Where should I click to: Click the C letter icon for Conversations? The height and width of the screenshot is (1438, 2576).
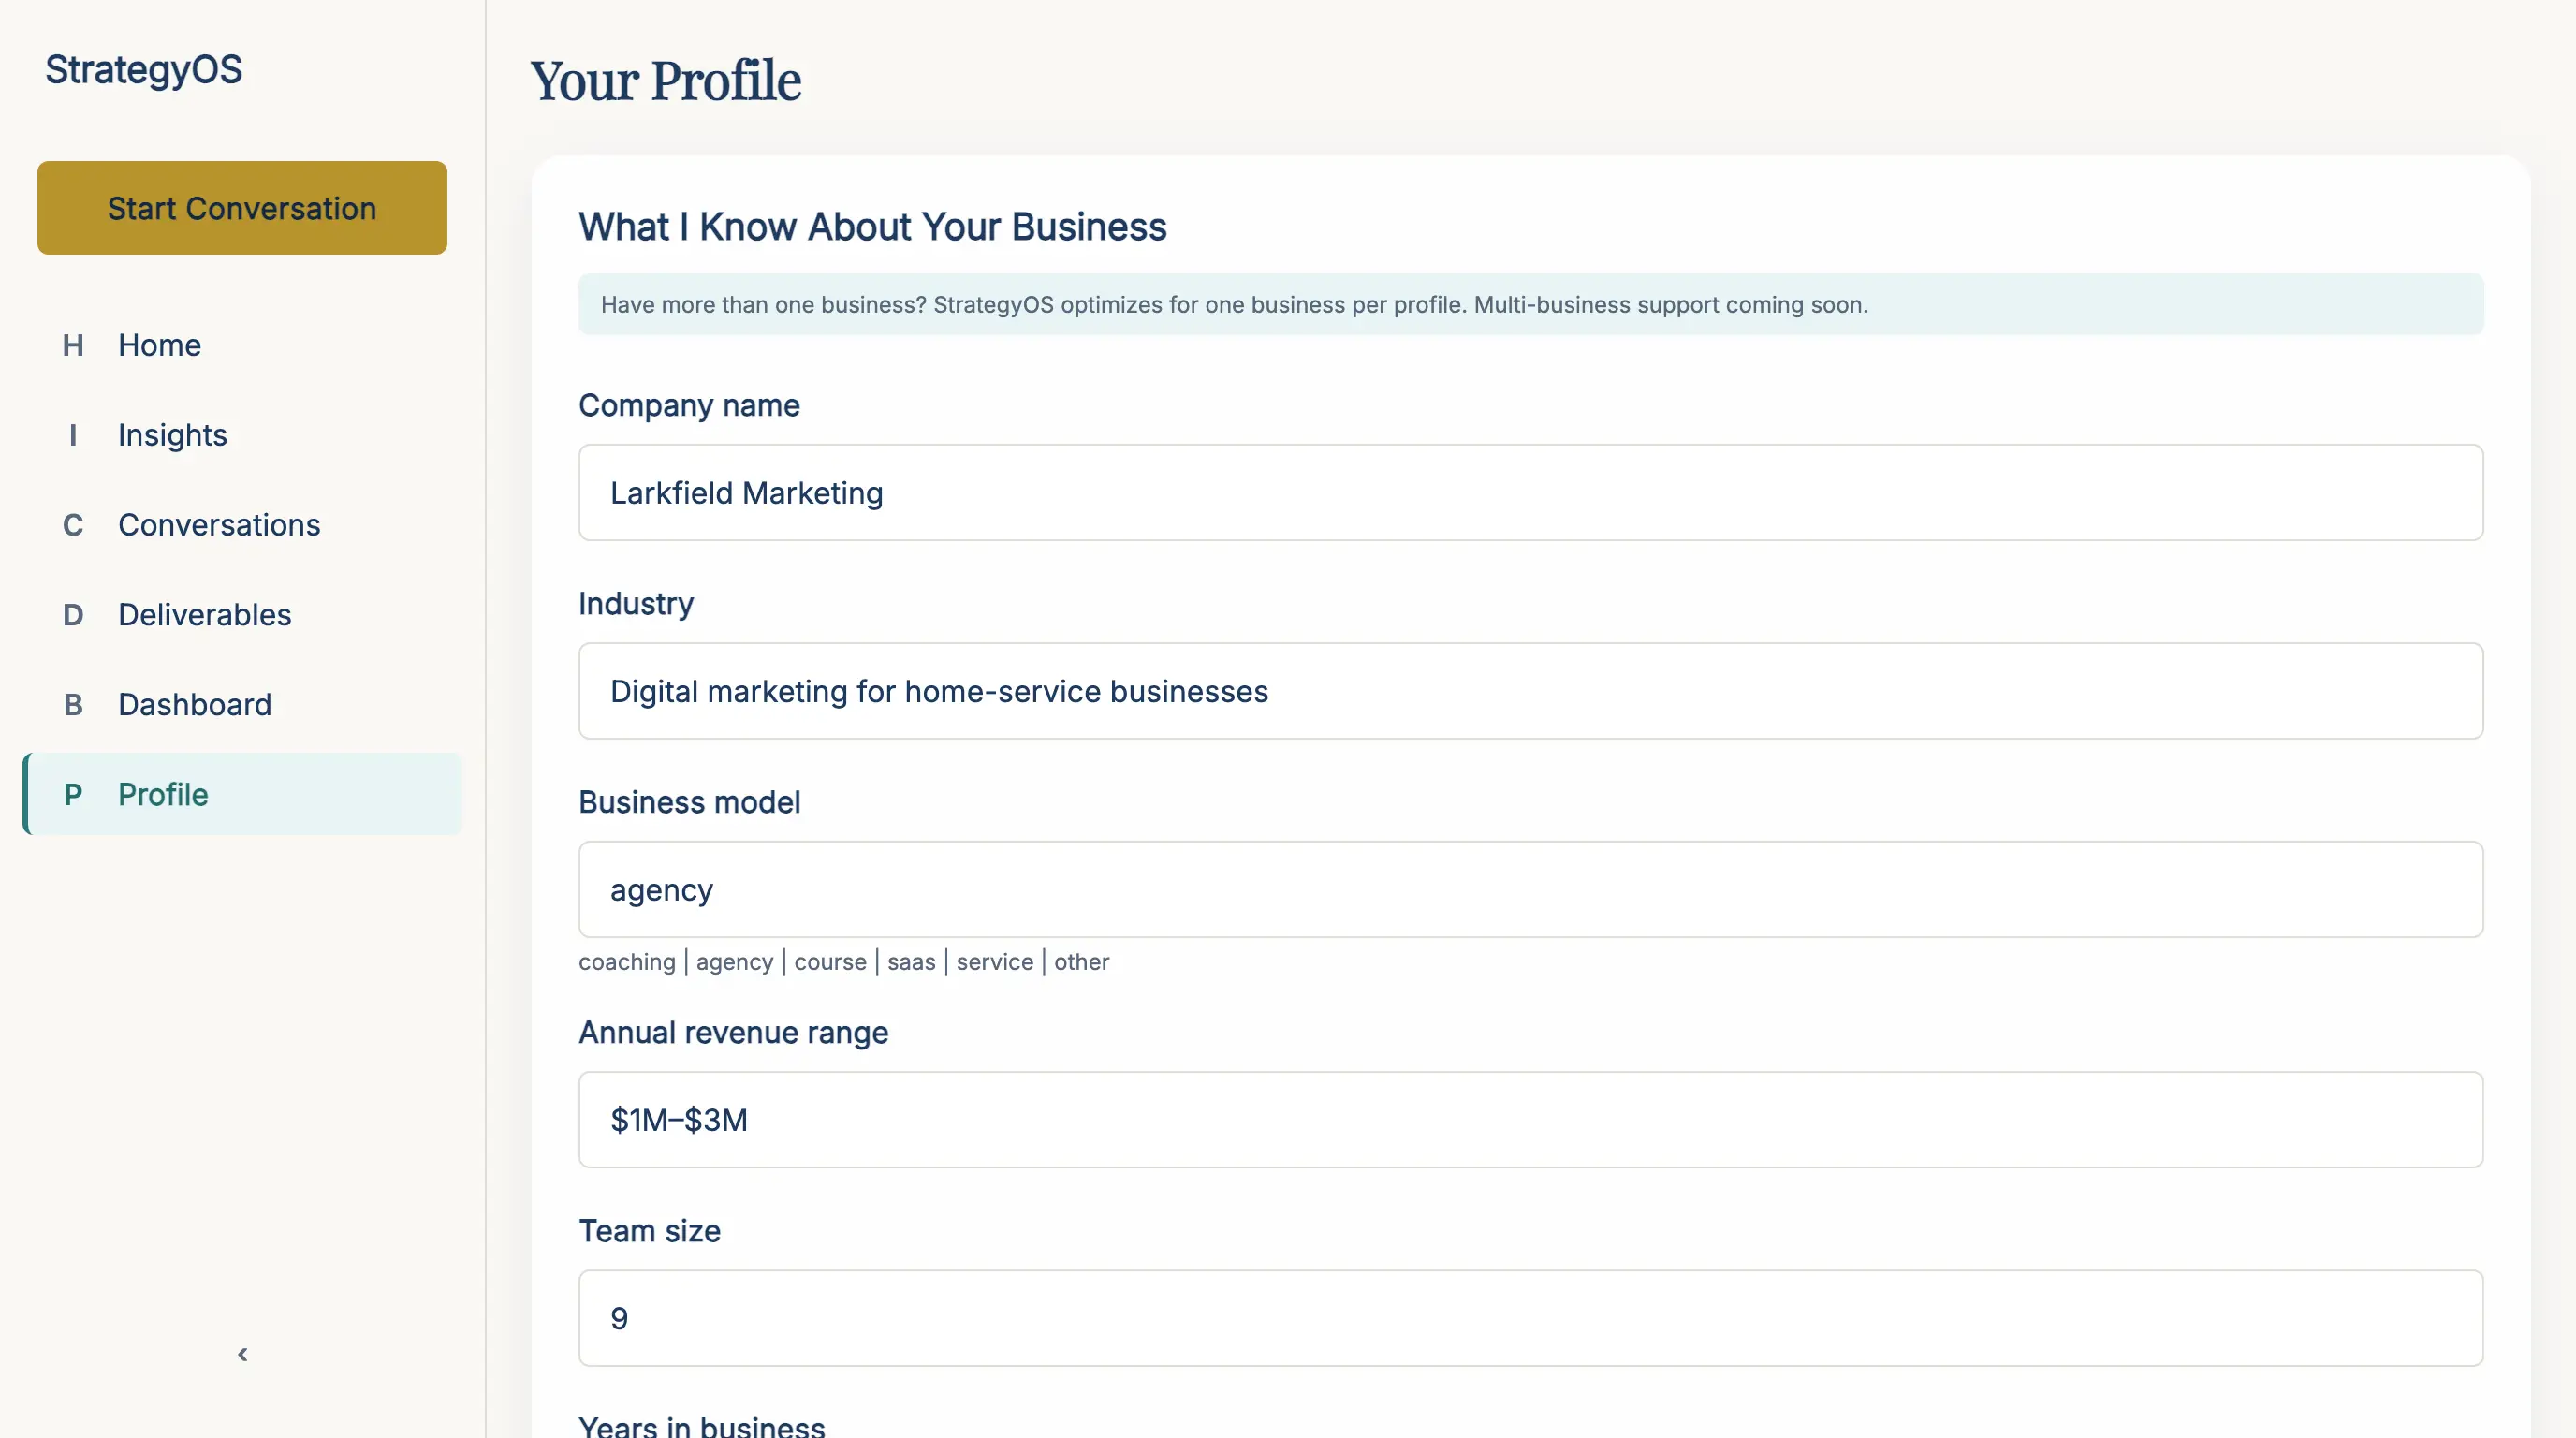point(73,525)
